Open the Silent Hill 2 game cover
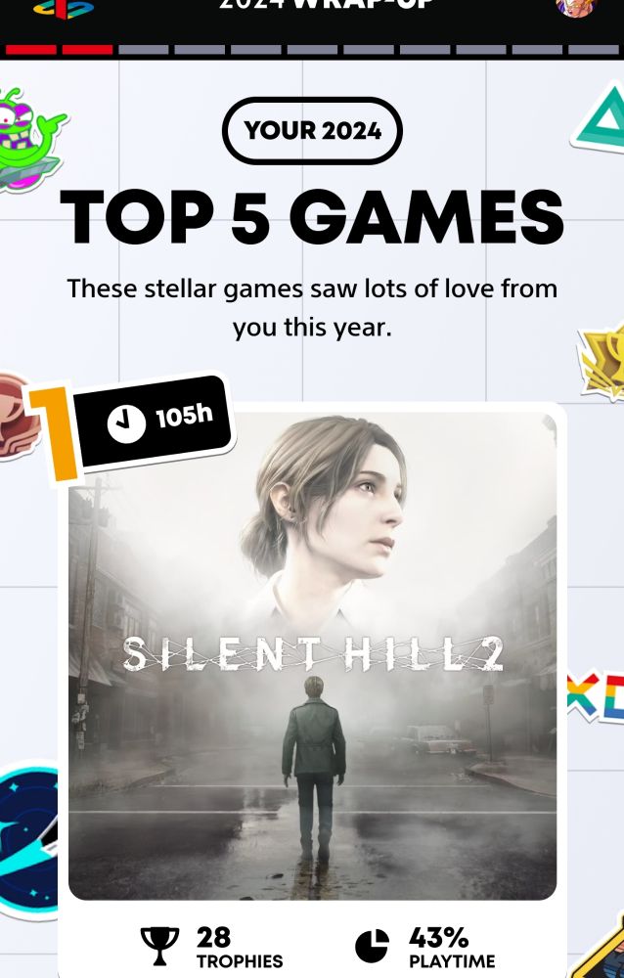This screenshot has height=978, width=624. (312, 655)
